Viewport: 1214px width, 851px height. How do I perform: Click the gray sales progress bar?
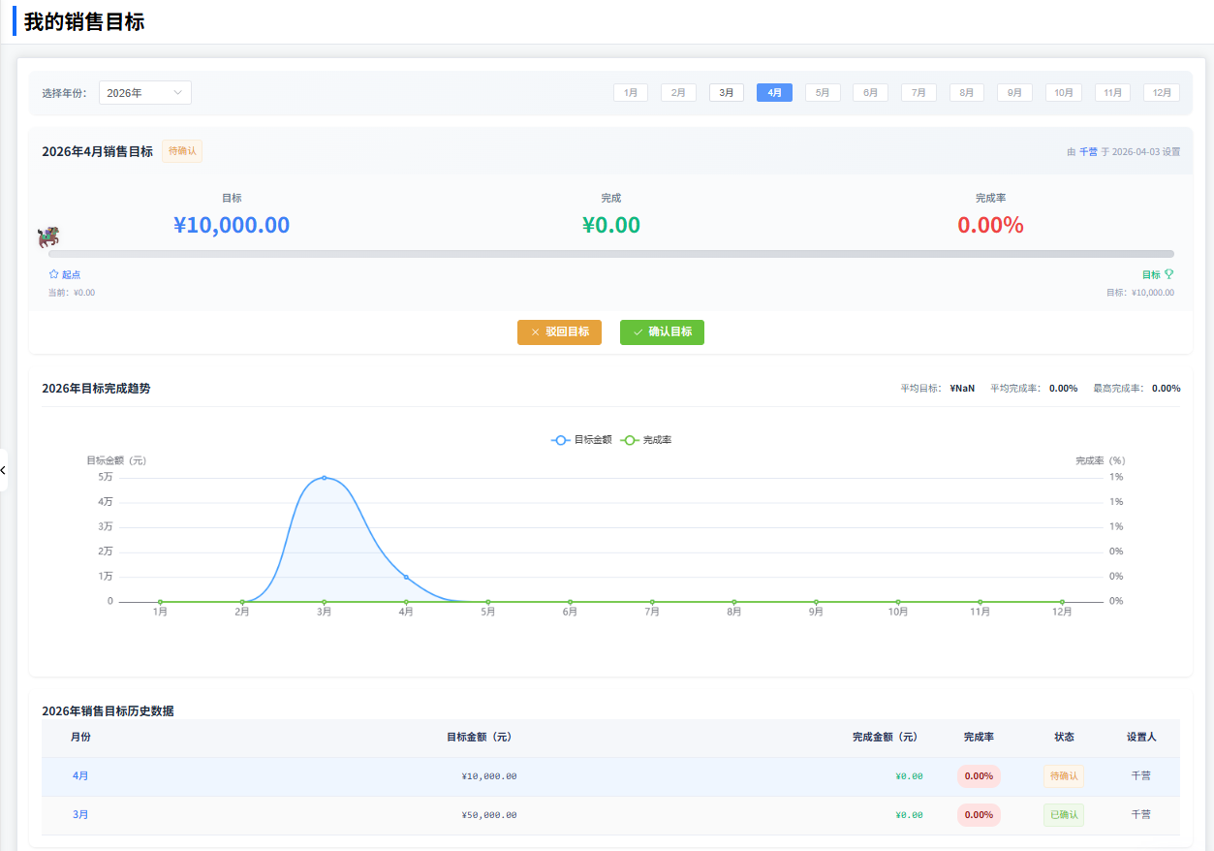click(610, 254)
